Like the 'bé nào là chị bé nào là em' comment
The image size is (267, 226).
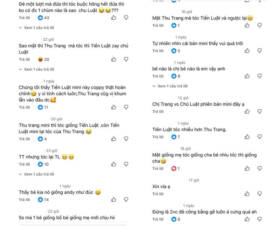tap(247, 76)
